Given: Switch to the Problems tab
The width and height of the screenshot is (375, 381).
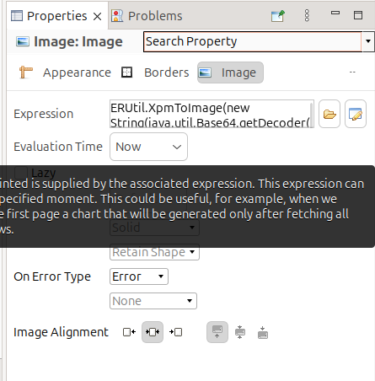Looking at the screenshot, I should pos(147,16).
